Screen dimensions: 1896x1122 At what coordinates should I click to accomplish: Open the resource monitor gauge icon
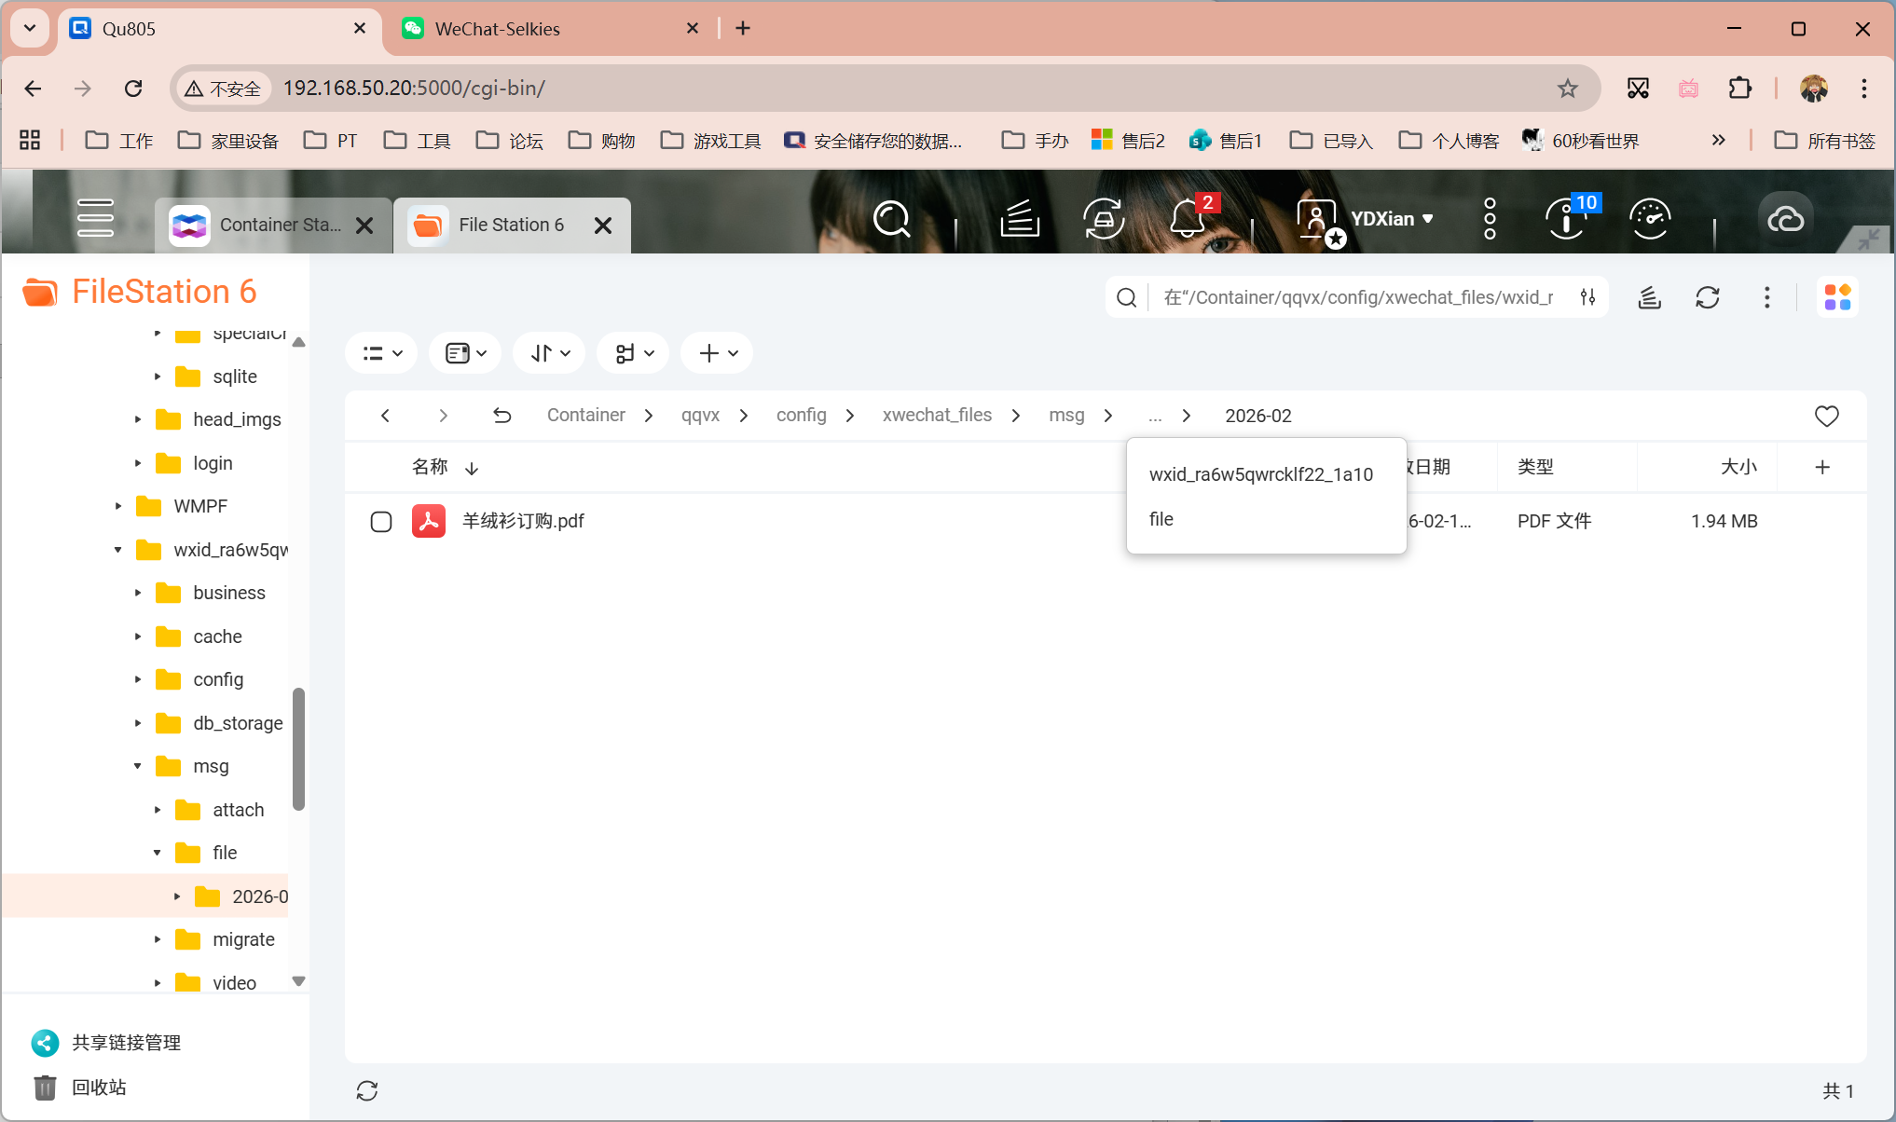tap(1650, 219)
